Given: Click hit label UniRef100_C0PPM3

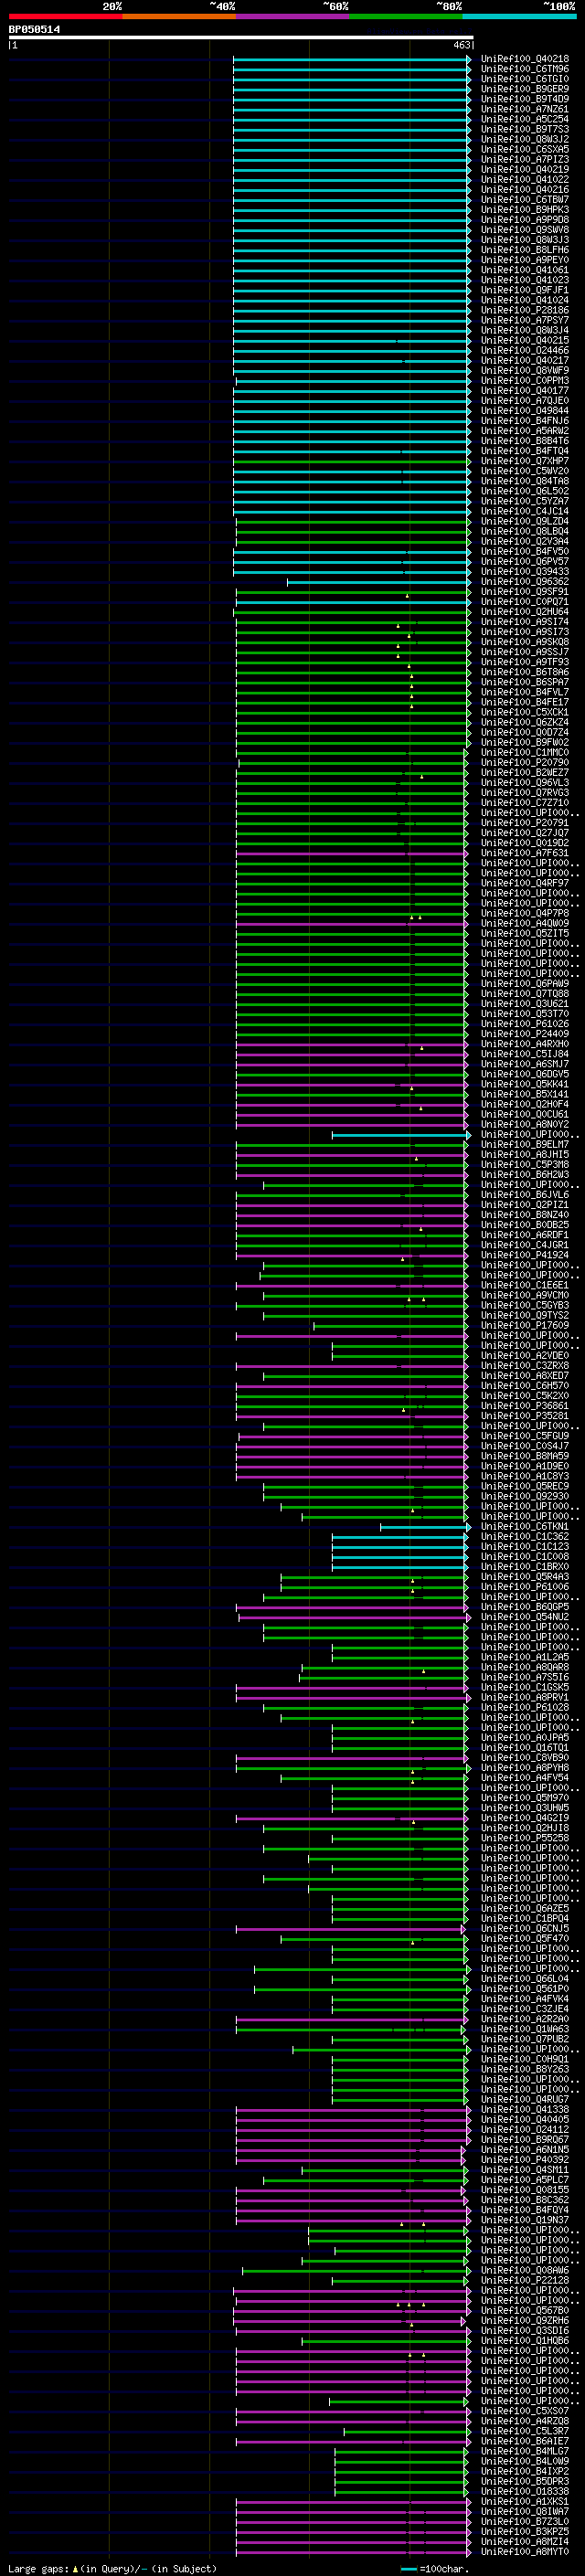Looking at the screenshot, I should pos(525,380).
